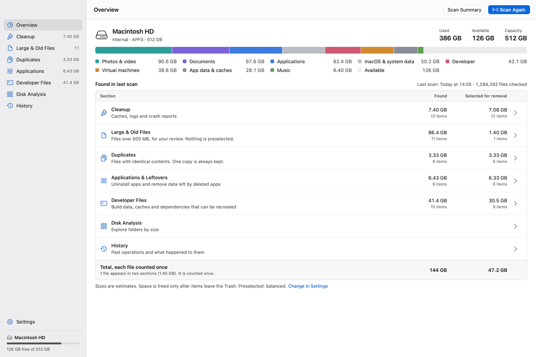
Task: Open Applications label in the sidebar
Action: click(x=30, y=71)
